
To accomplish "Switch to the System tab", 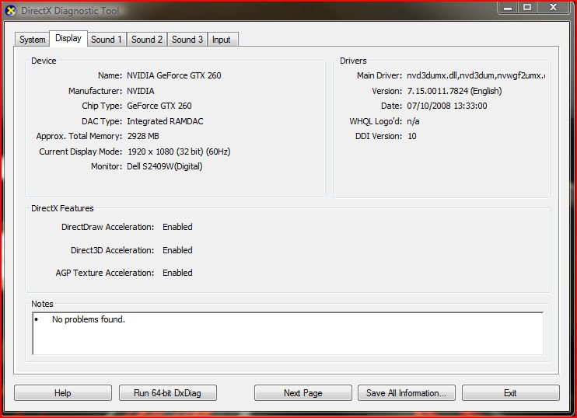I will click(33, 40).
